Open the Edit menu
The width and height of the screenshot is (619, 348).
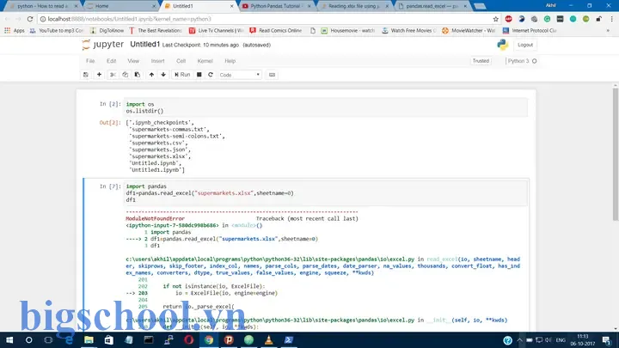tap(111, 61)
